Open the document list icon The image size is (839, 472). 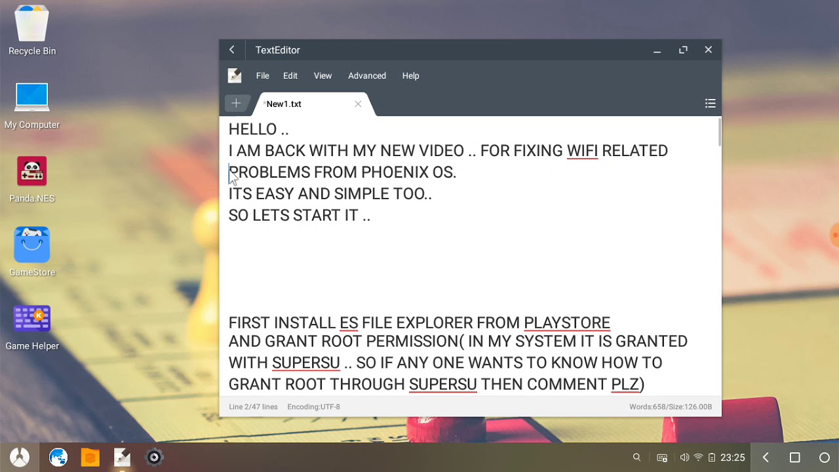pyautogui.click(x=710, y=104)
